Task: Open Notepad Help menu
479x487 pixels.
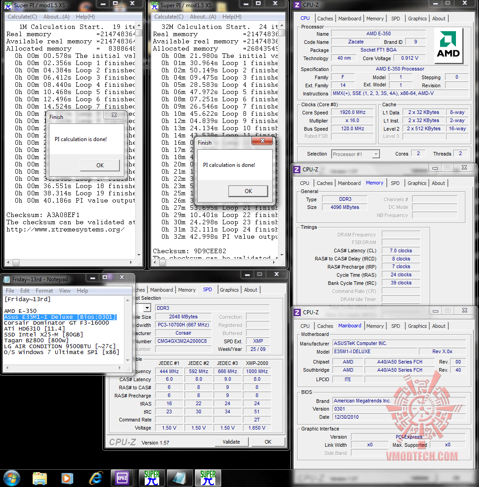Action: coord(83,291)
